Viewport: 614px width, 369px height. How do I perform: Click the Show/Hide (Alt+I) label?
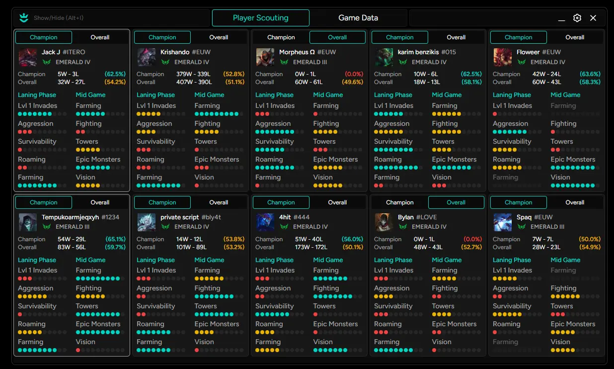click(x=59, y=18)
